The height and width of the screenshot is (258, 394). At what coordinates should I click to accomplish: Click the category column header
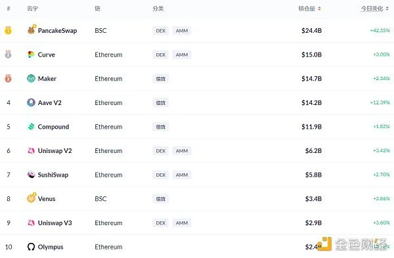pos(158,9)
